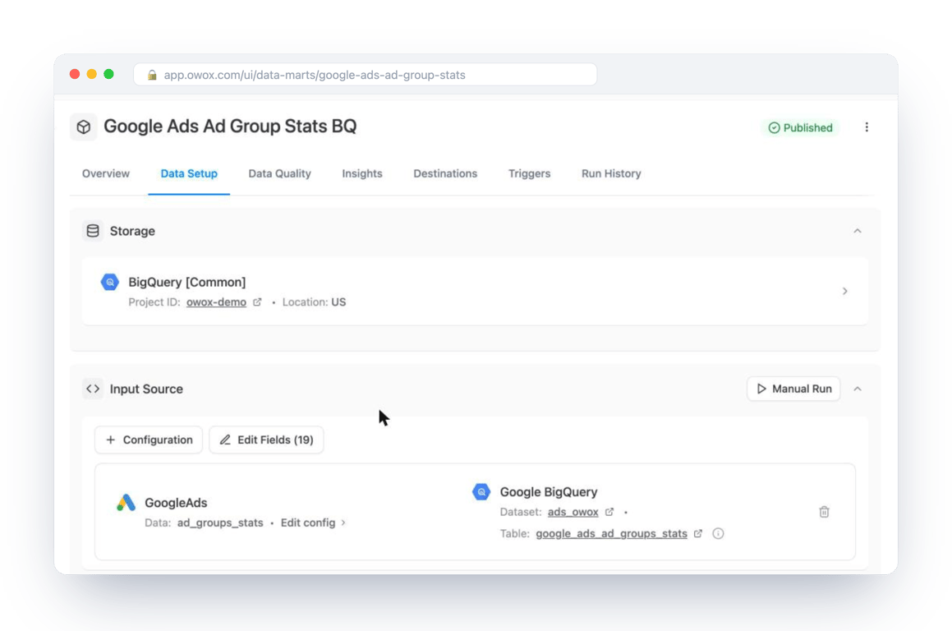Open Edit Fields (19)
The height and width of the screenshot is (631, 952).
pos(266,440)
